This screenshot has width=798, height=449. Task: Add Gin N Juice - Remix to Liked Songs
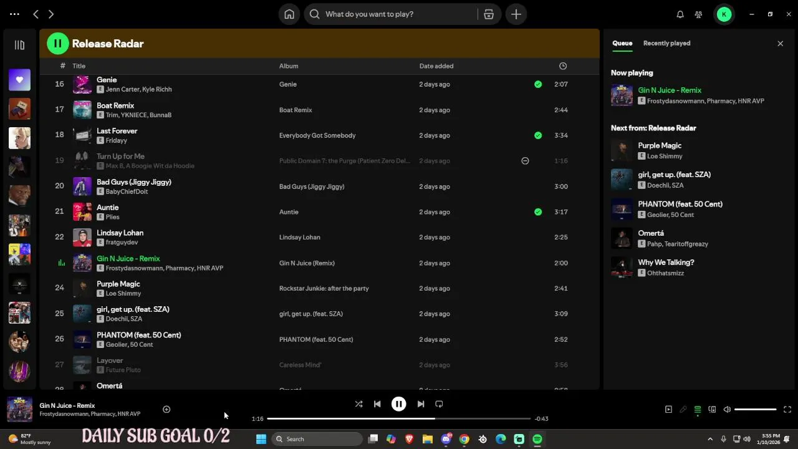(166, 409)
